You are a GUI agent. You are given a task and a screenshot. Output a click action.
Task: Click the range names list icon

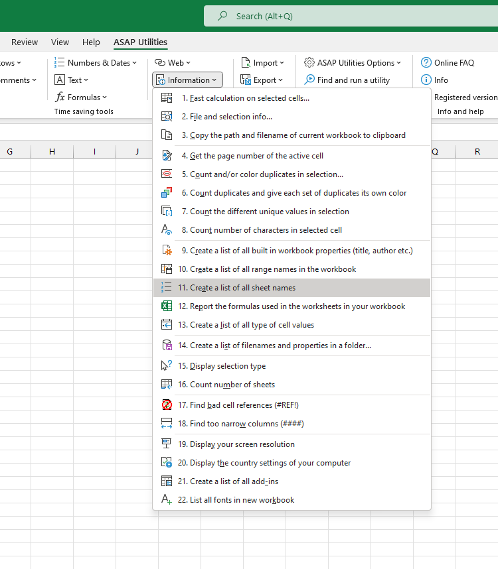(167, 269)
